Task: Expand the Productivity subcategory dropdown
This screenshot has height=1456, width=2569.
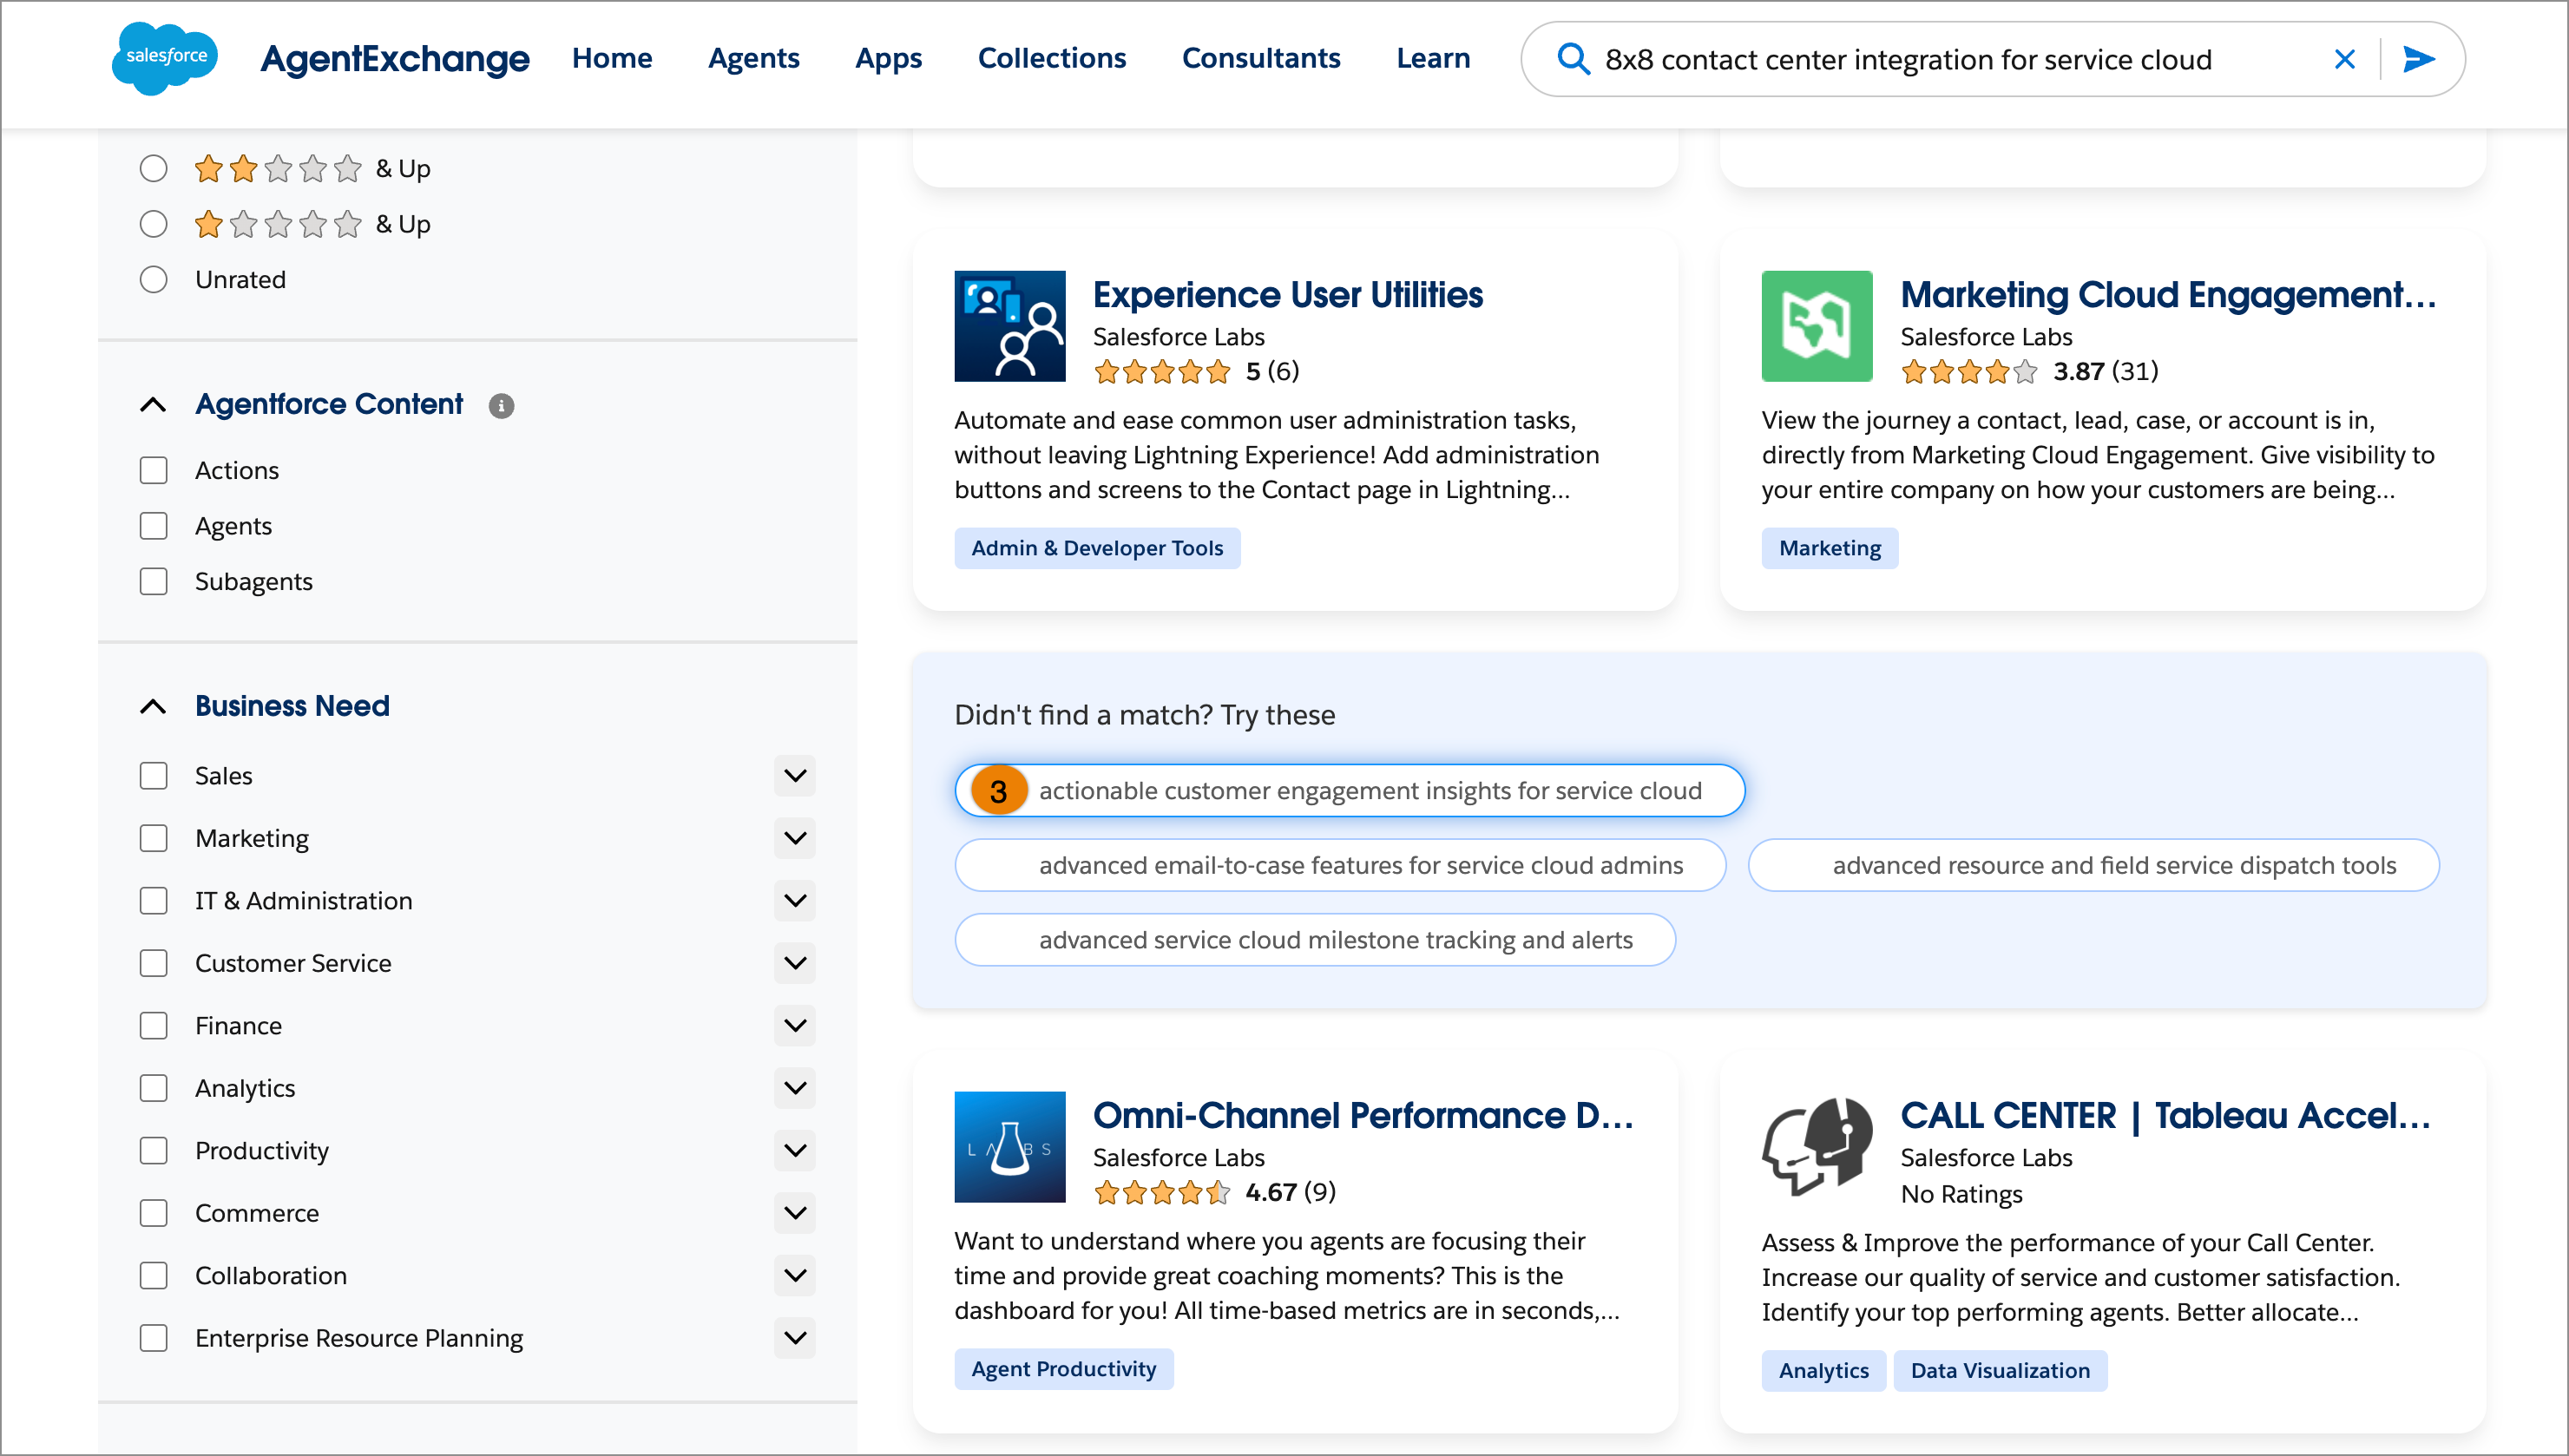Action: (795, 1151)
